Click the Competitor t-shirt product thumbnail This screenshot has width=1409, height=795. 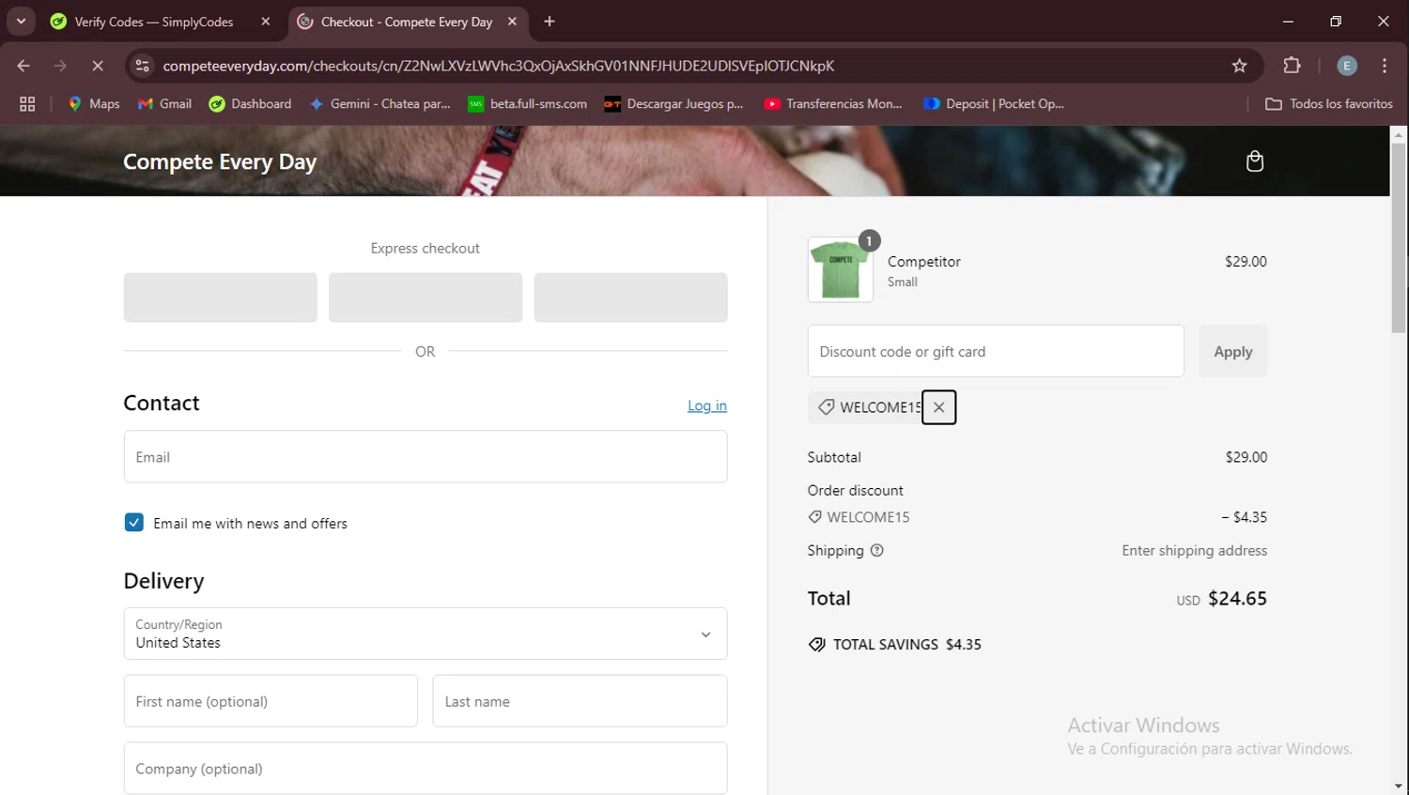coord(840,269)
